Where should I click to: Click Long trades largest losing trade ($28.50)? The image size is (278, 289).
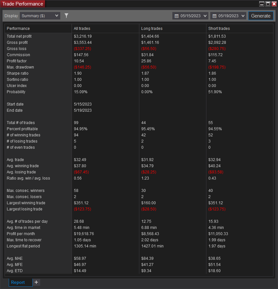click(x=149, y=209)
